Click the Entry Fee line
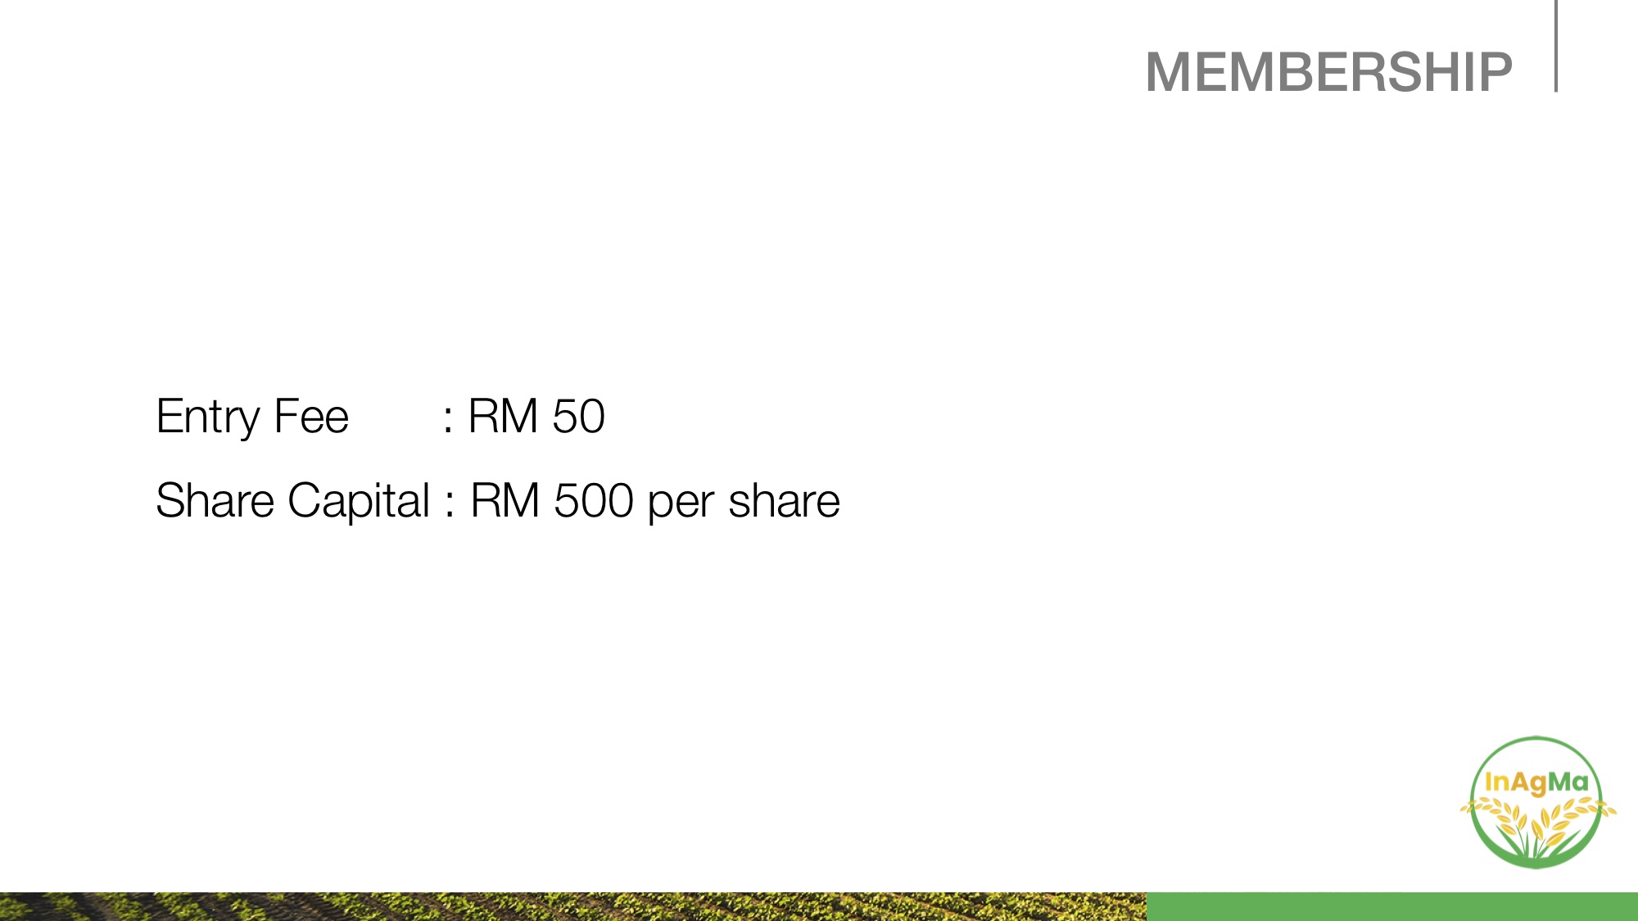The width and height of the screenshot is (1638, 921). click(380, 417)
